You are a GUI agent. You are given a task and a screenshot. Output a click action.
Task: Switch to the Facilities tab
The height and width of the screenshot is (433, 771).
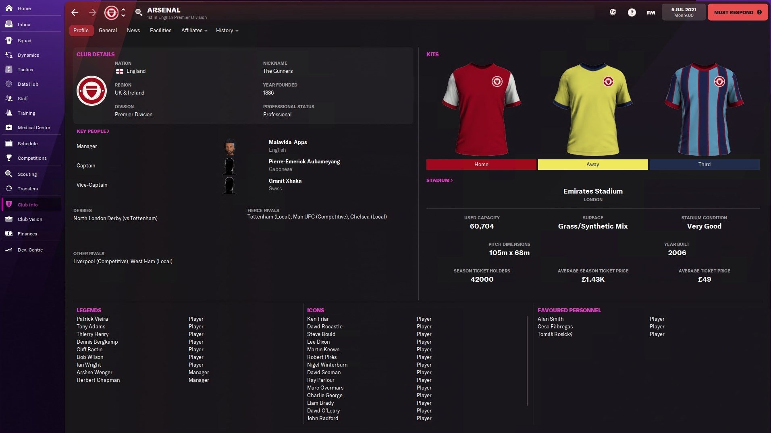pyautogui.click(x=160, y=30)
